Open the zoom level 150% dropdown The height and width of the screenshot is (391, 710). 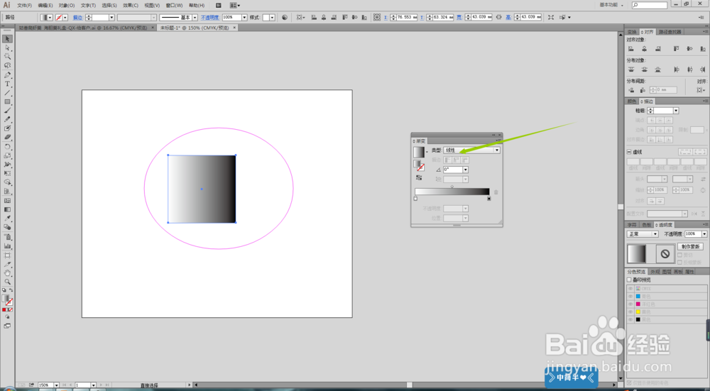tap(57, 385)
